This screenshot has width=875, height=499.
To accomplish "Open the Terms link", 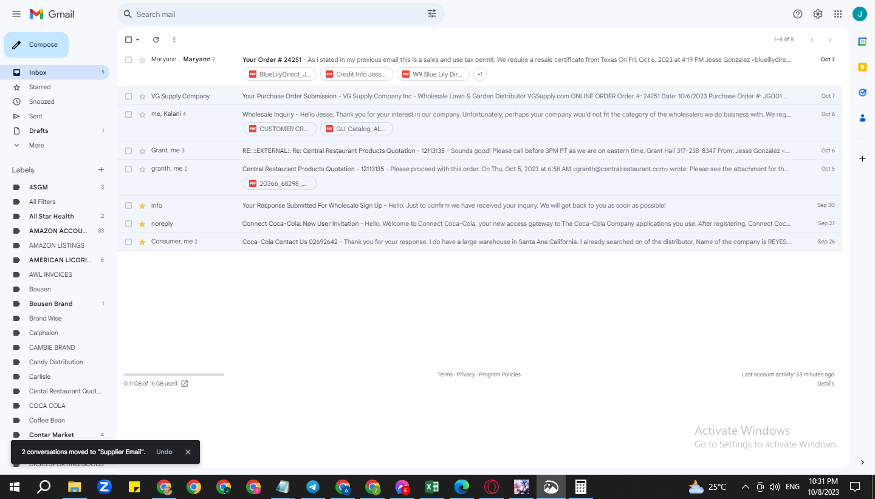I will pyautogui.click(x=445, y=375).
